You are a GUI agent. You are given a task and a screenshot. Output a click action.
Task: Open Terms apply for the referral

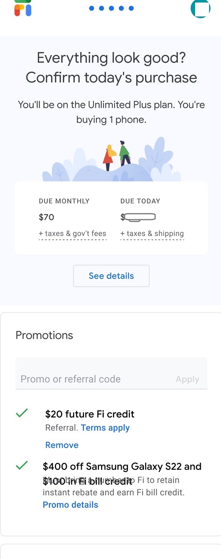point(105,427)
